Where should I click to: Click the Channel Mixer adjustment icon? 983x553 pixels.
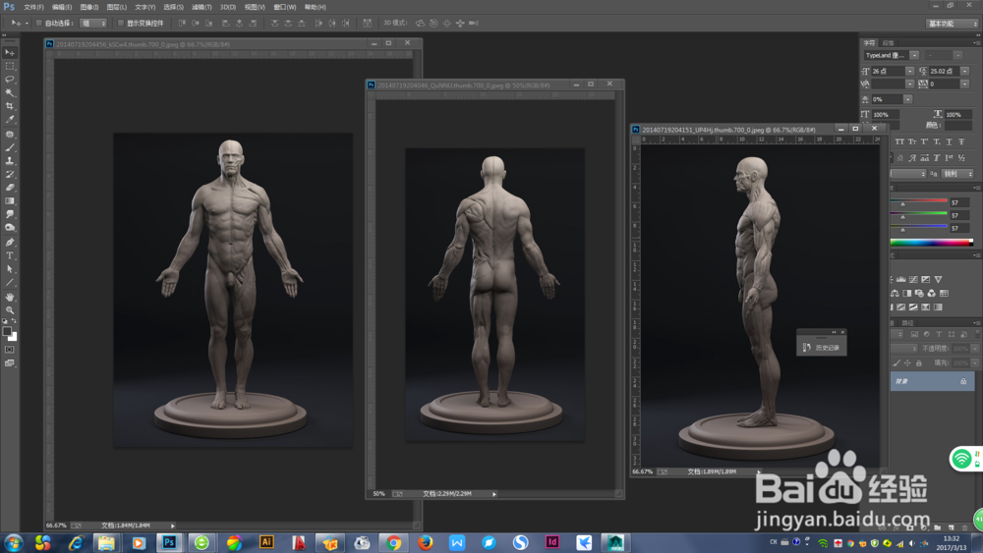pos(932,293)
